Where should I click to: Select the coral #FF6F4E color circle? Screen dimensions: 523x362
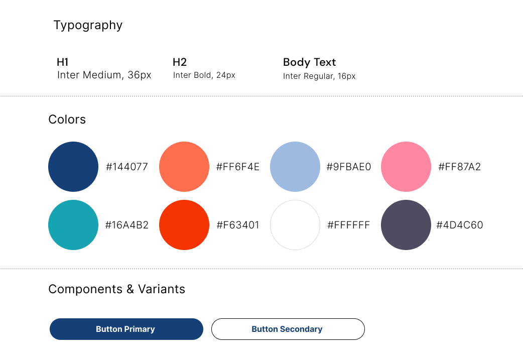[x=184, y=167]
